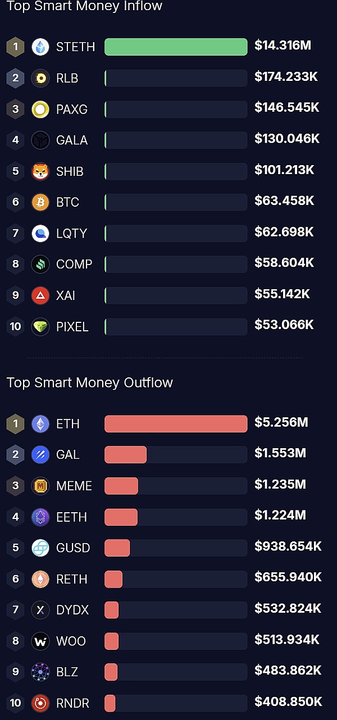Viewport: 337px width, 720px height.
Task: Click the GALA cube icon
Action: coord(40,140)
